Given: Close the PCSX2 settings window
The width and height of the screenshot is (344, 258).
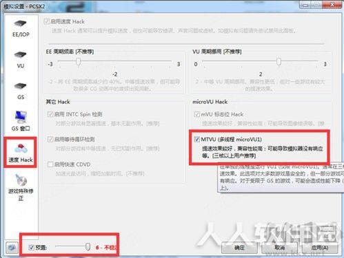Looking at the screenshot, I should click(x=332, y=5).
